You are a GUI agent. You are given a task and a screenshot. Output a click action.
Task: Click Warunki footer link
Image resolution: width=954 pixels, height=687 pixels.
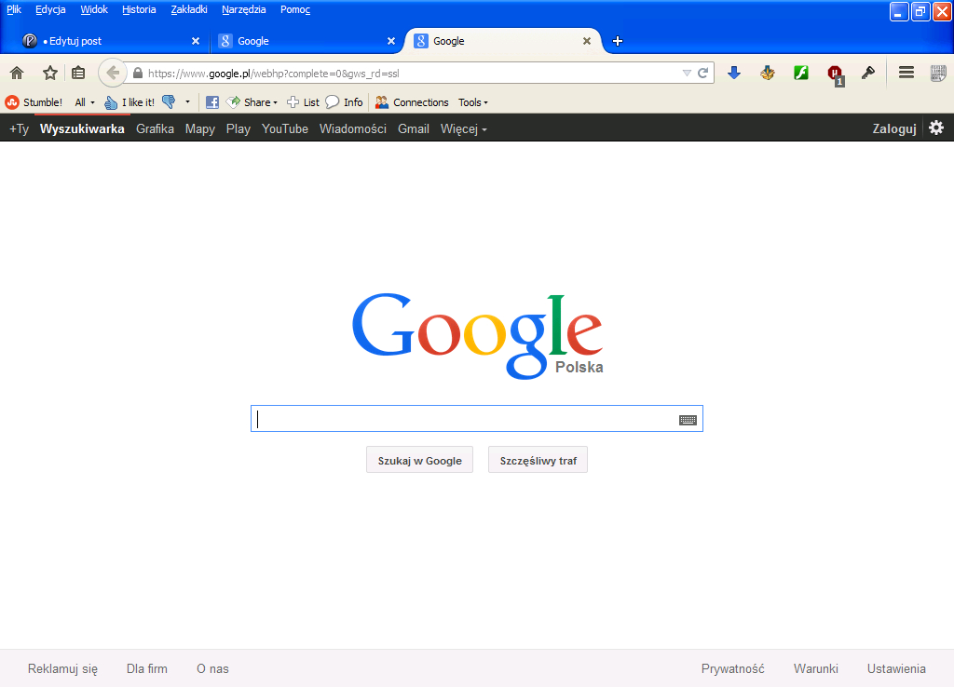tap(816, 668)
